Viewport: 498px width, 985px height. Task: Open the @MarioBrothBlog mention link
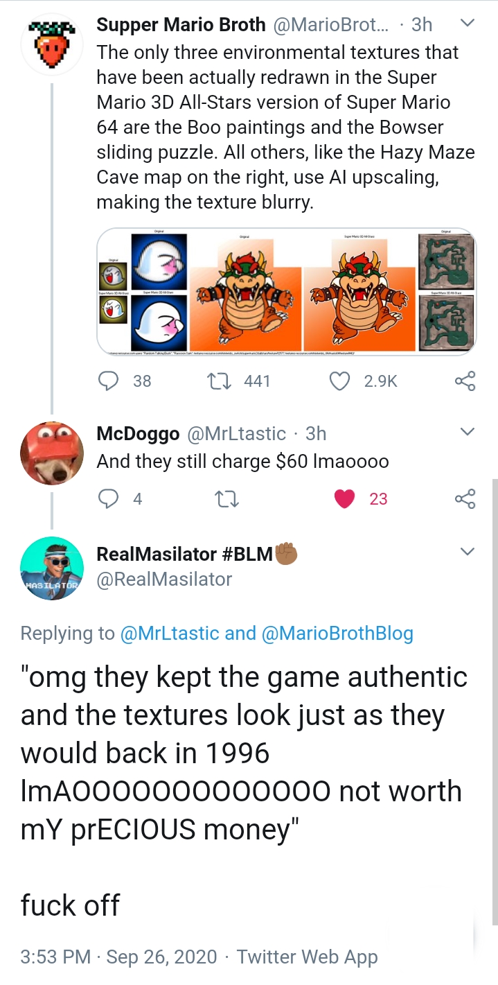(335, 633)
